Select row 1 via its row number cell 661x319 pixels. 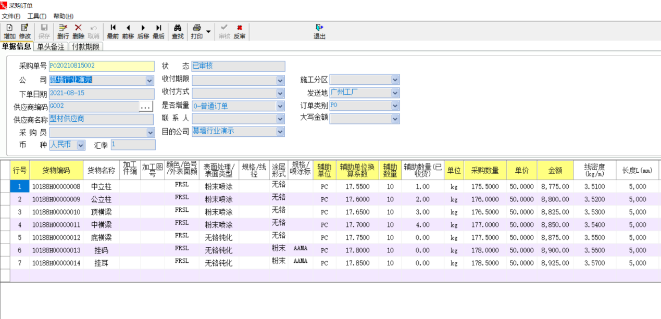tap(20, 186)
